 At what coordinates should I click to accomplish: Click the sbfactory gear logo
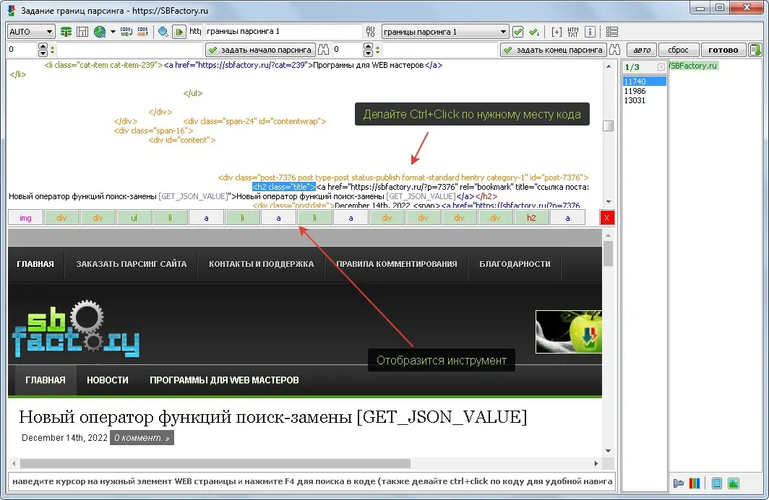(75, 328)
